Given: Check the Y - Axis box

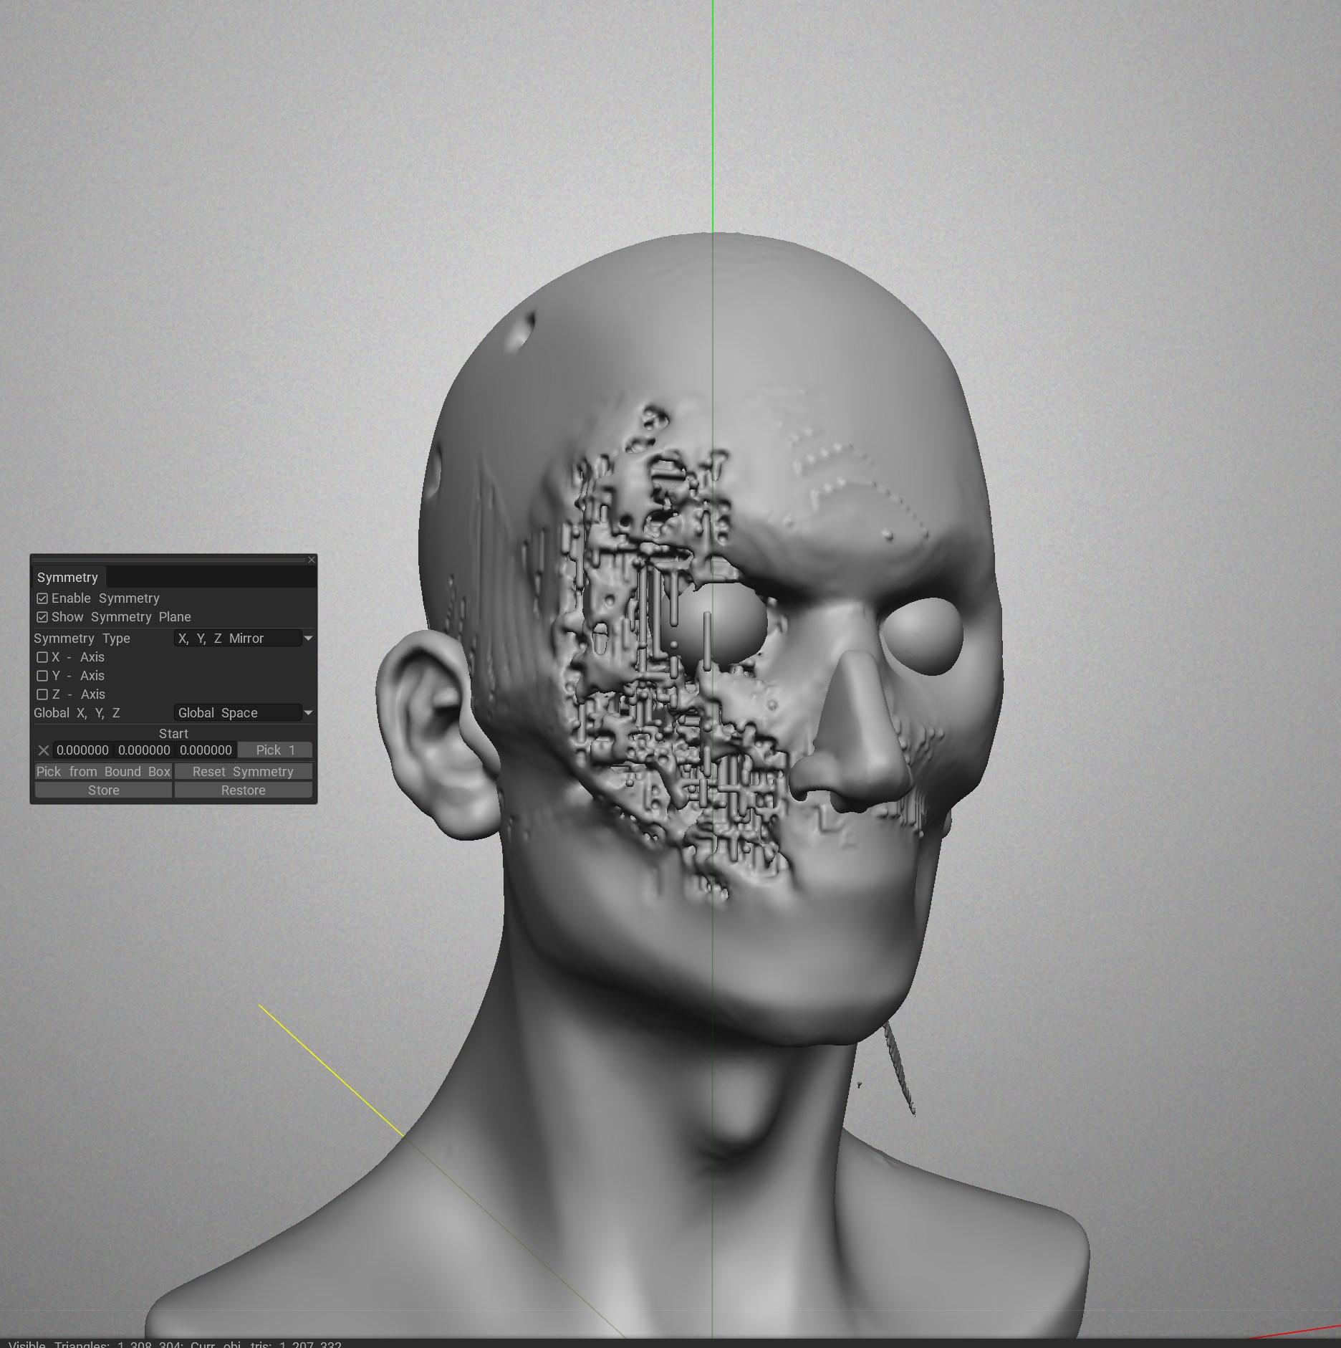Looking at the screenshot, I should click(42, 676).
